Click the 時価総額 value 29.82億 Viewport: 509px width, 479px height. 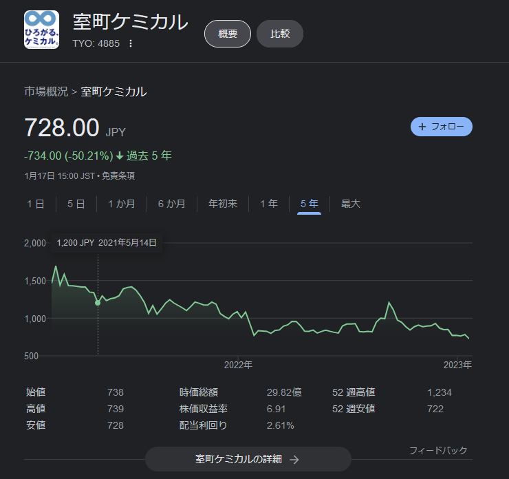284,392
